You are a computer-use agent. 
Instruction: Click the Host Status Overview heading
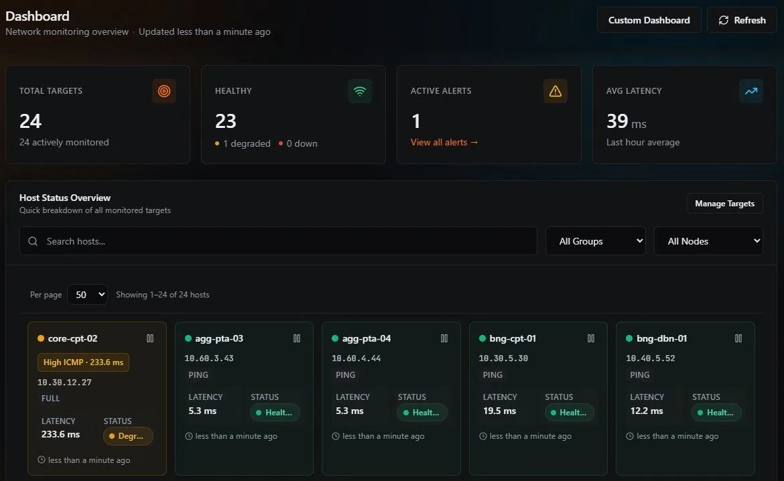65,198
